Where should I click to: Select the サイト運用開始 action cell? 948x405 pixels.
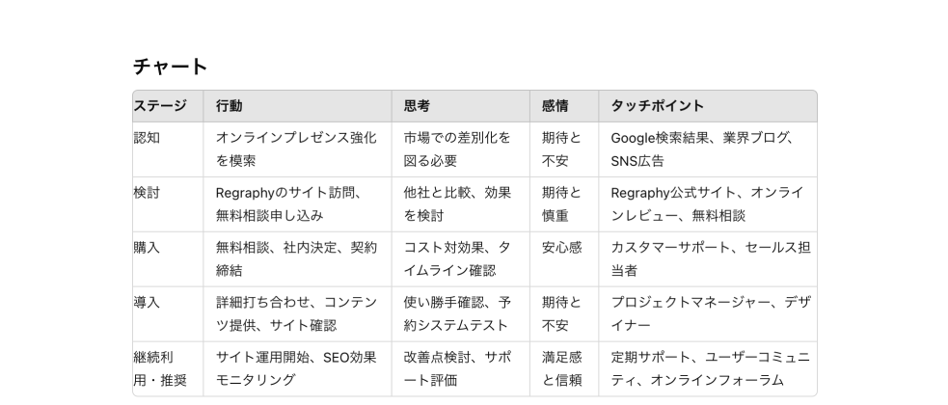(297, 368)
